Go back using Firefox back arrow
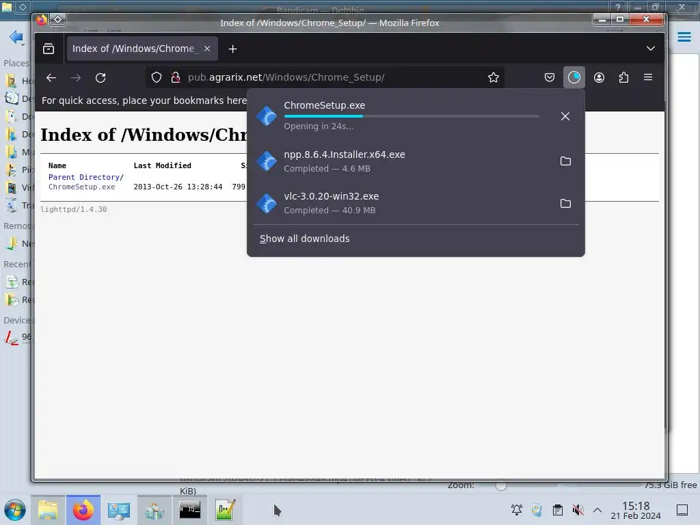 pyautogui.click(x=51, y=78)
